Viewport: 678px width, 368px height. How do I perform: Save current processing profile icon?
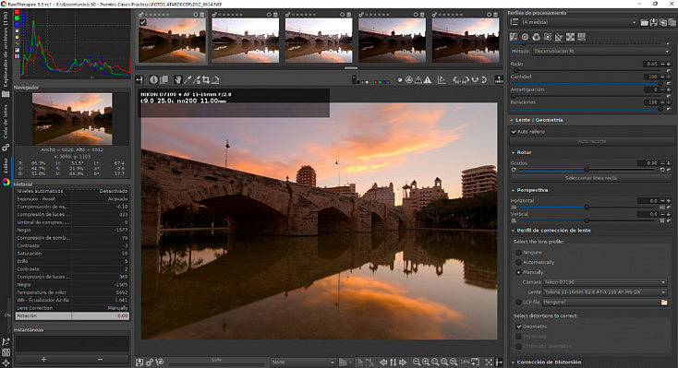654,22
